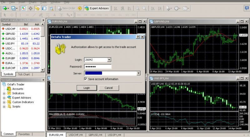
Task: Toggle the Auto Scroll chart icon
Action: click(x=153, y=8)
